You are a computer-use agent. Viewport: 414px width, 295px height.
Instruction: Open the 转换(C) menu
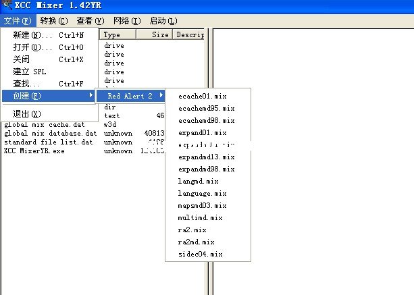tap(54, 20)
